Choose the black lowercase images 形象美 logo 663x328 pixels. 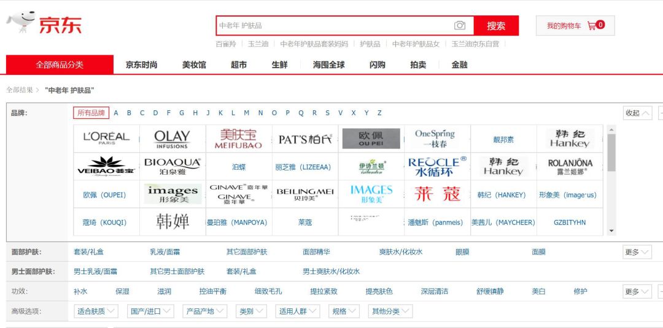pyautogui.click(x=172, y=194)
